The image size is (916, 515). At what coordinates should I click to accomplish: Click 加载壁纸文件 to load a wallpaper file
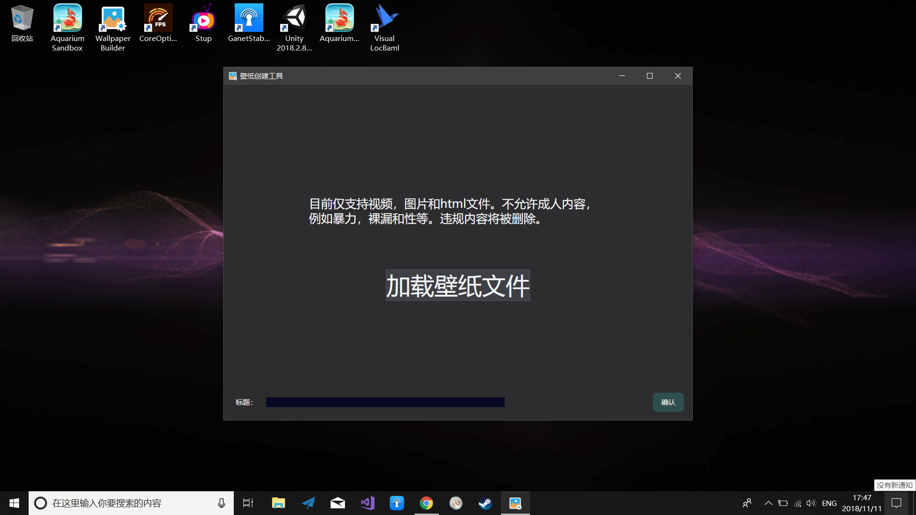tap(457, 285)
